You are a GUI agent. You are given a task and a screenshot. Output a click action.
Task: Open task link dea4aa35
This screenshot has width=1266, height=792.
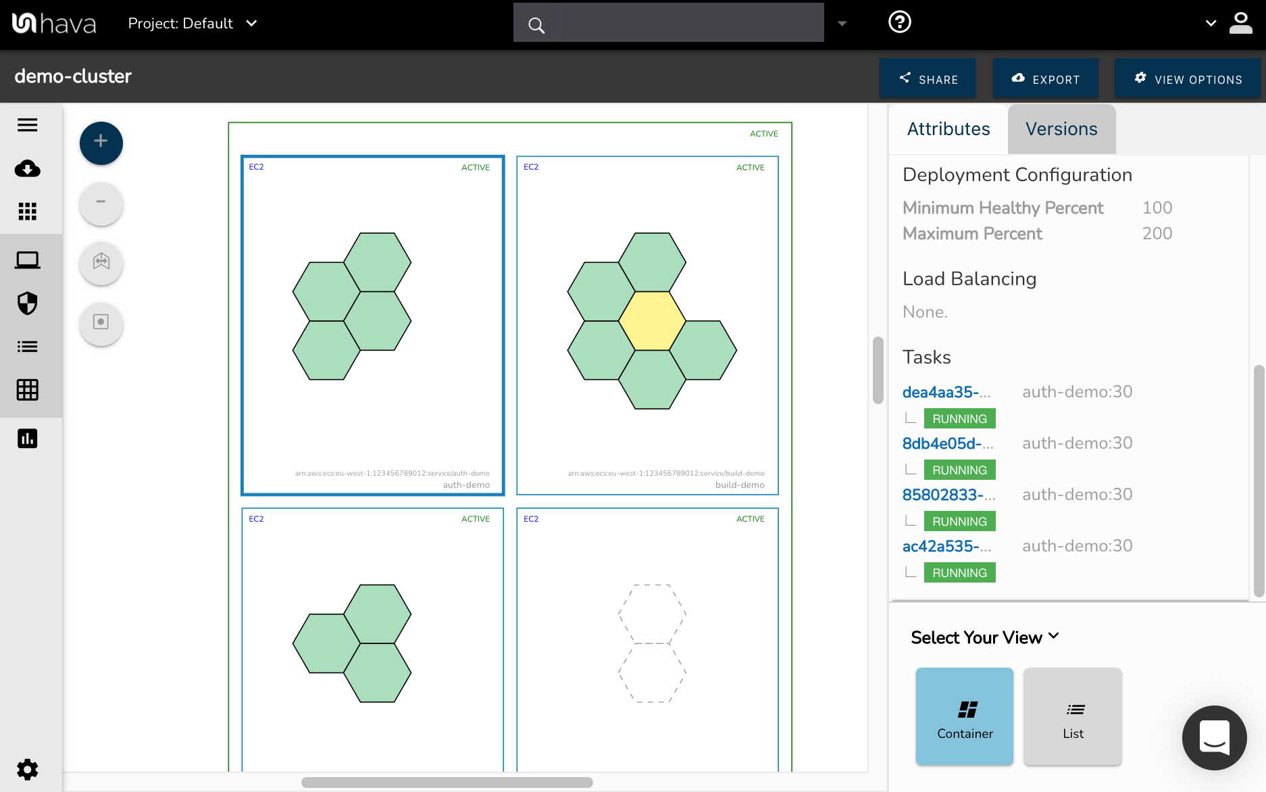(946, 393)
